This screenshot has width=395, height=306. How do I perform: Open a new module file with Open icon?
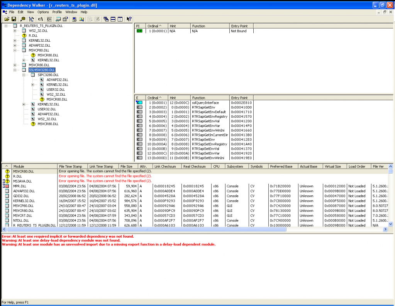7,19
